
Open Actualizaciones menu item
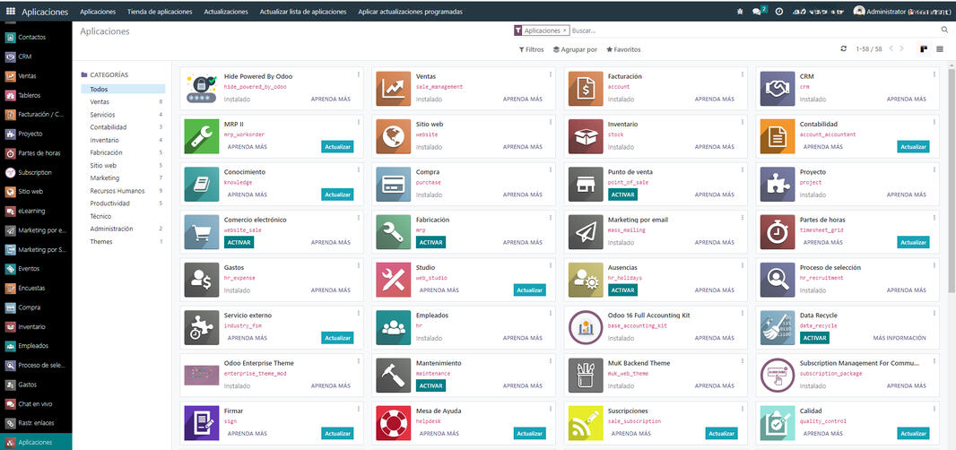(226, 12)
